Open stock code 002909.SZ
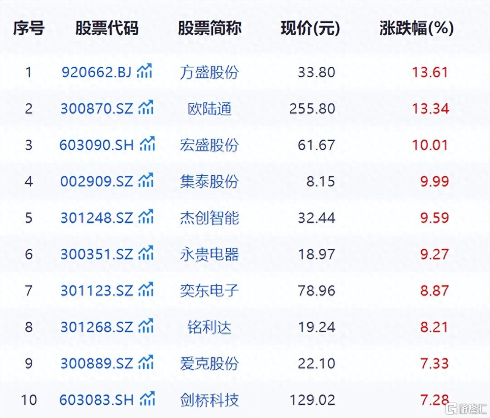 tap(97, 182)
